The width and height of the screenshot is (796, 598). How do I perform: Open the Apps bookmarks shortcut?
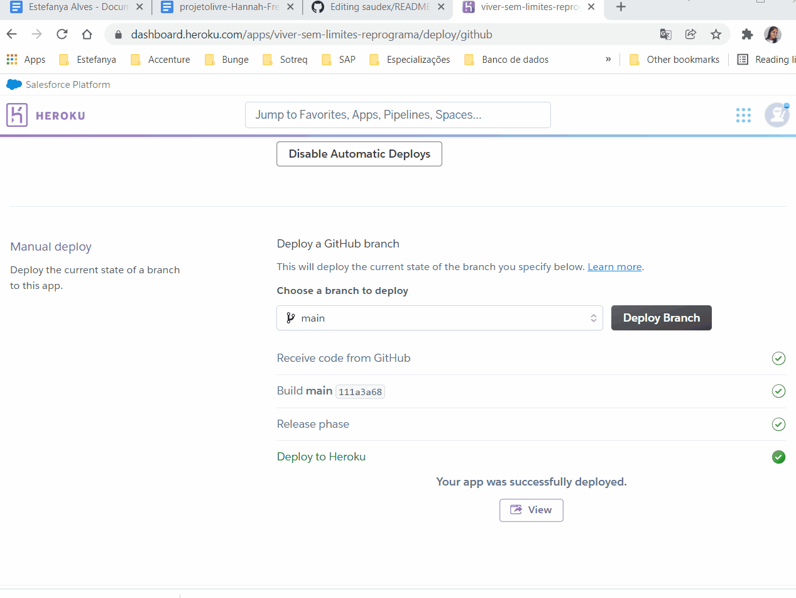tap(26, 60)
